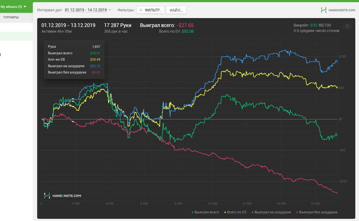
Task: Click the 17 287 Руки hand count
Action: (x=117, y=25)
